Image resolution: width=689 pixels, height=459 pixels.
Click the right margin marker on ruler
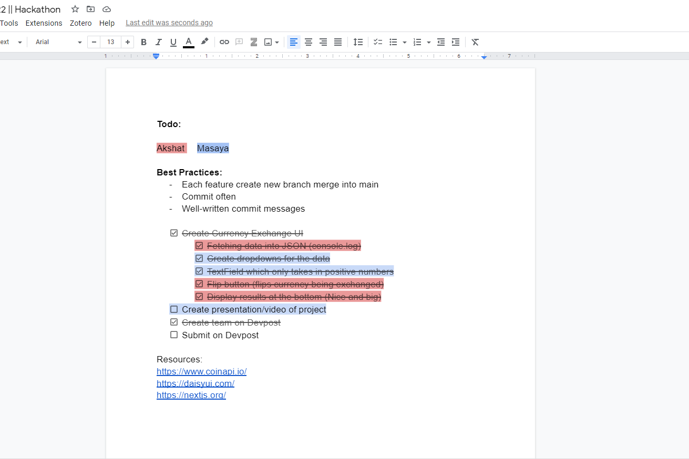pyautogui.click(x=484, y=56)
